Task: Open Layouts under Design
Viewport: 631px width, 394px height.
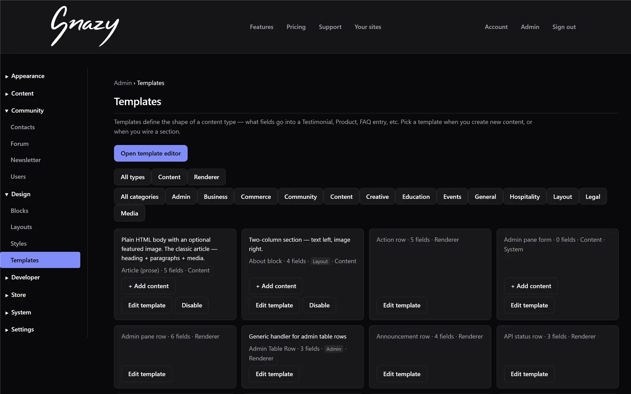Action: [x=21, y=227]
